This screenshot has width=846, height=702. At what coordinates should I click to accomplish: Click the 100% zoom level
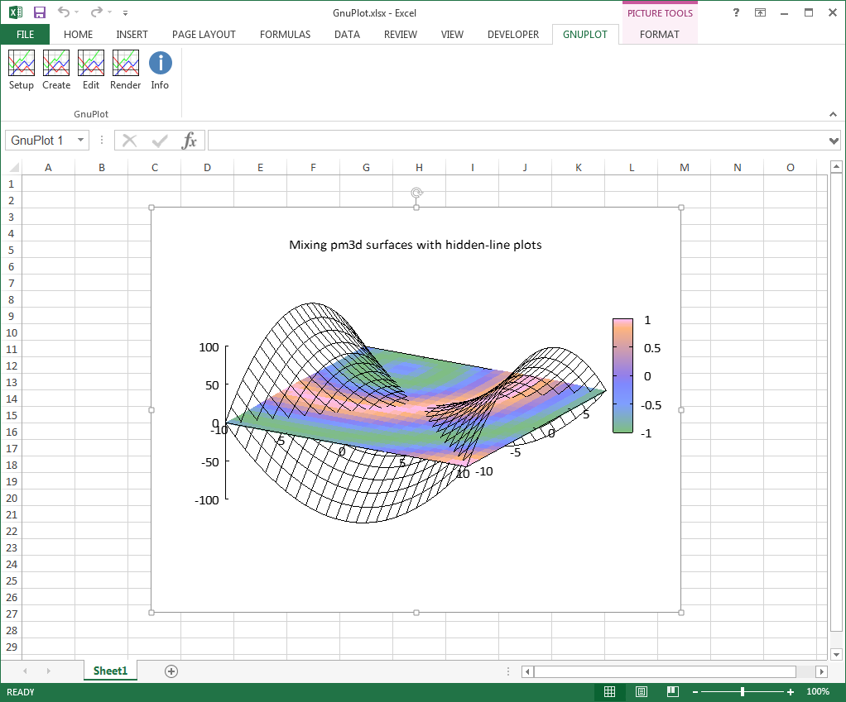818,692
